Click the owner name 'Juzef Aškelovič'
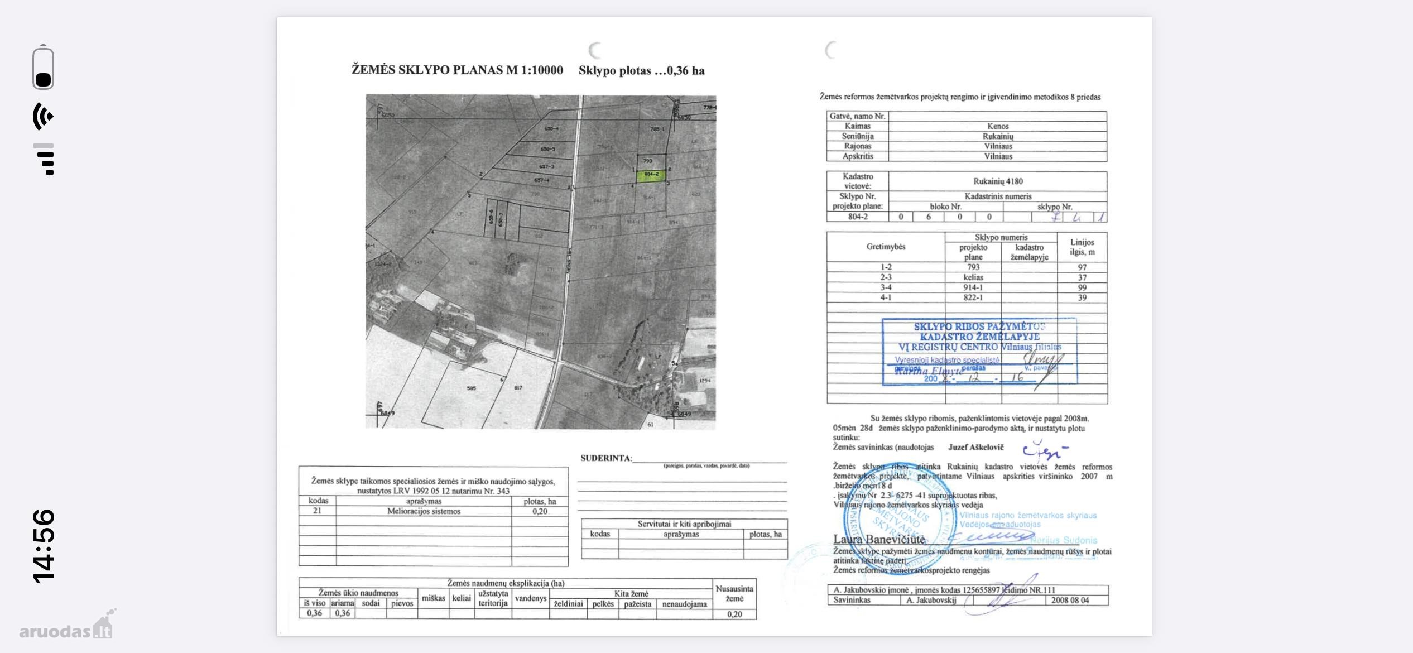This screenshot has width=1413, height=653. click(975, 448)
